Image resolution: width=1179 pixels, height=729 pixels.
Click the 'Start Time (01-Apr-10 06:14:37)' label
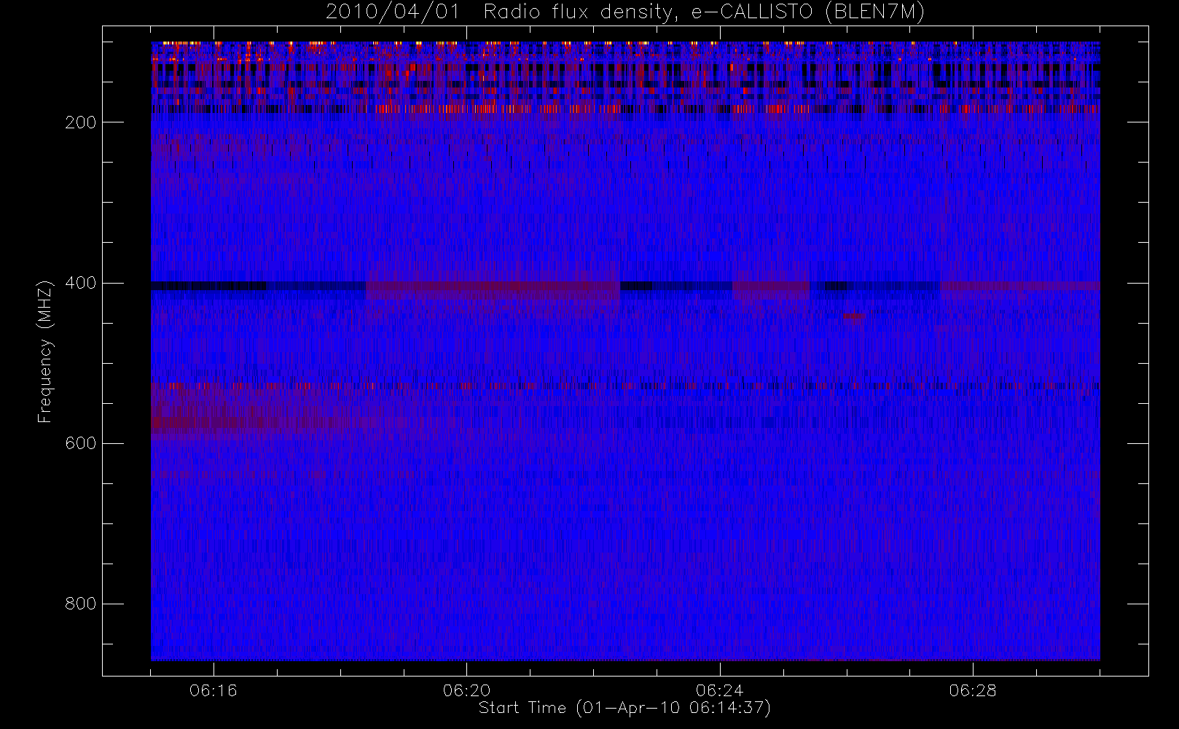point(624,708)
